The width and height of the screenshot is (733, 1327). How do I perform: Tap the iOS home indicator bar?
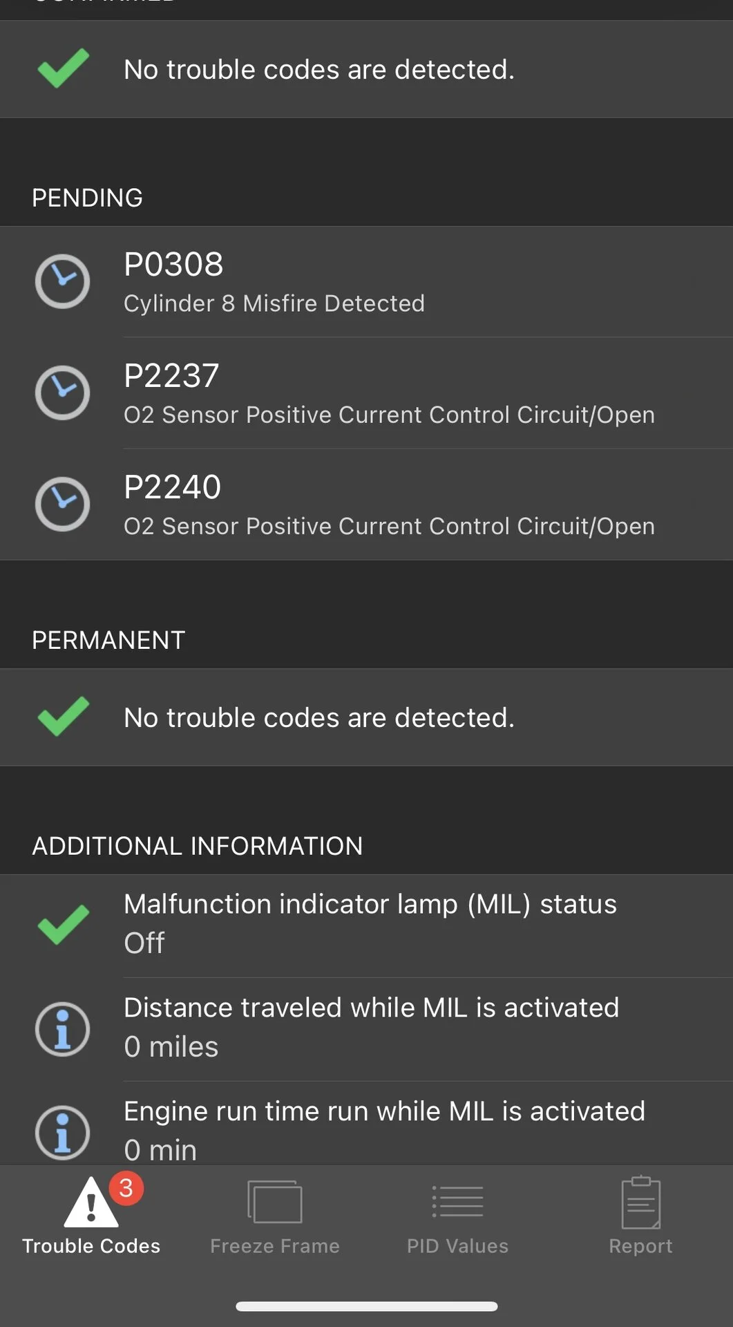366,1306
